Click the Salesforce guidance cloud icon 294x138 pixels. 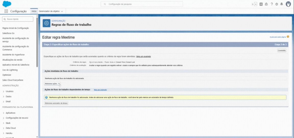click(266, 4)
